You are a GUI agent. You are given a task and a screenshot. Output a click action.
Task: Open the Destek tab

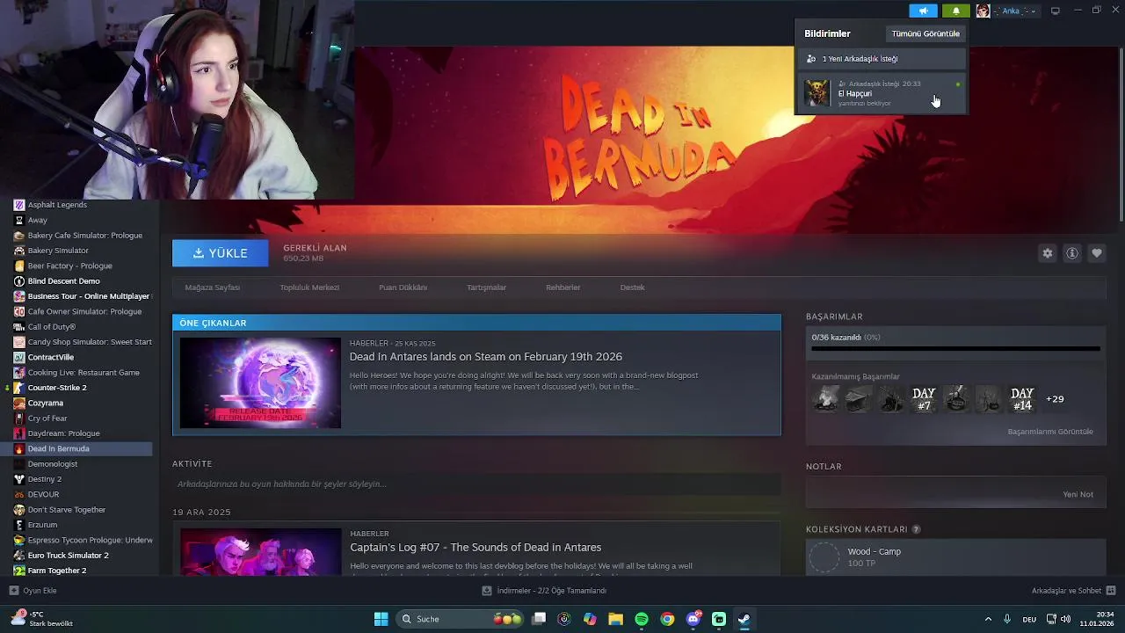click(632, 287)
